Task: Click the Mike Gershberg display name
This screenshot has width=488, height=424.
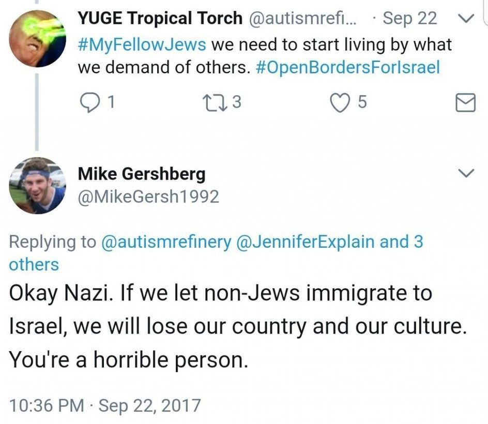Action: tap(142, 174)
